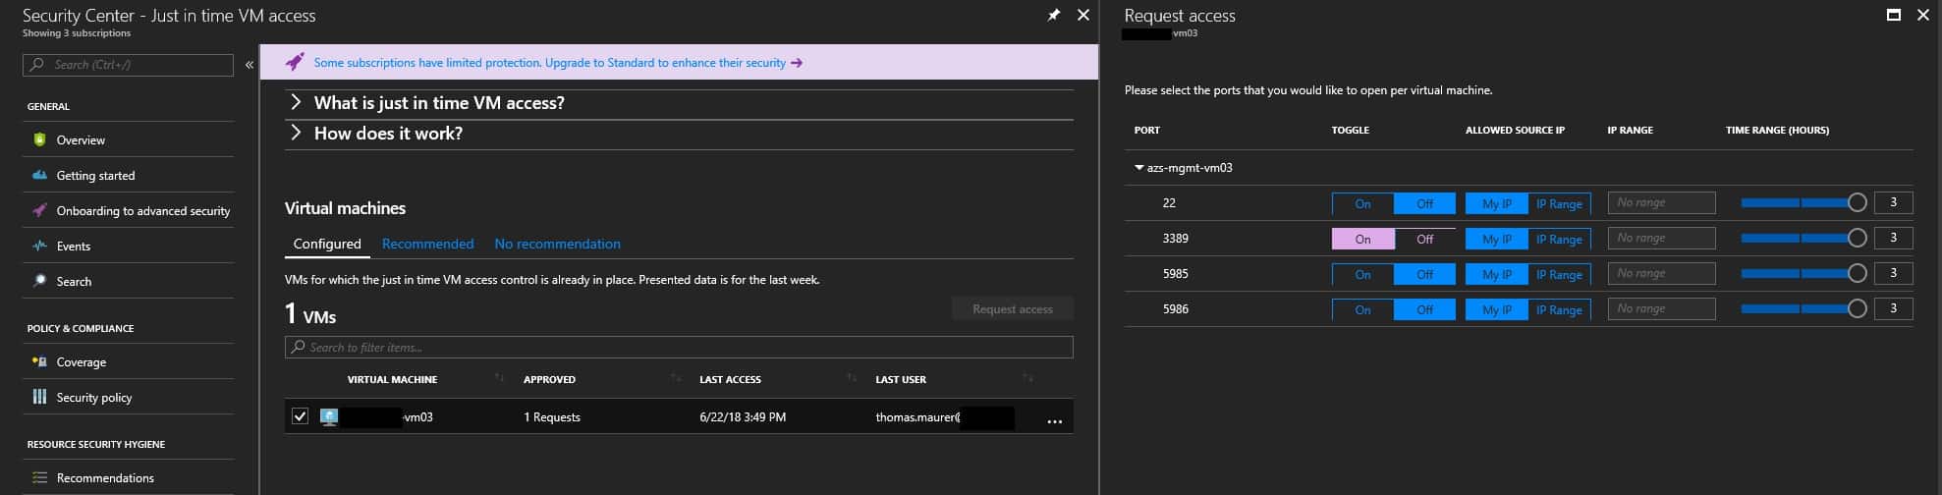
Task: Select IP Range for port 22
Action: 1559,203
